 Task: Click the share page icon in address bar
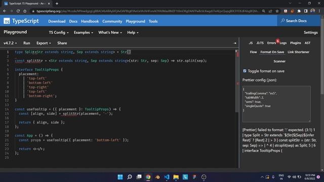(x=270, y=11)
